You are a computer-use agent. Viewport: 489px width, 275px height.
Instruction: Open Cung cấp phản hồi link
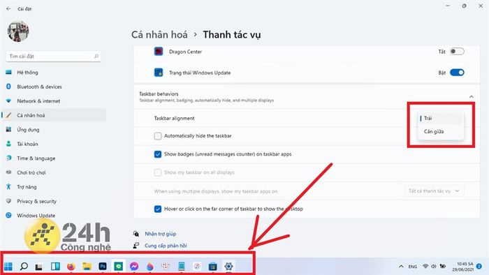166,246
